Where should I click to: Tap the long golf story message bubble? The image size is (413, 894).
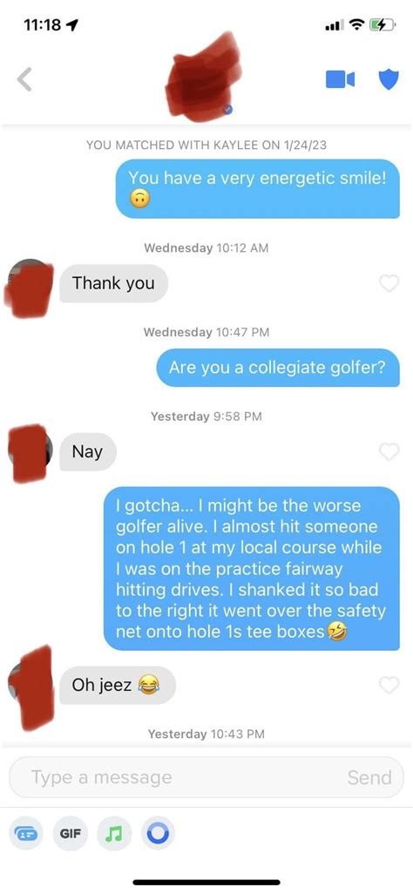pos(252,568)
